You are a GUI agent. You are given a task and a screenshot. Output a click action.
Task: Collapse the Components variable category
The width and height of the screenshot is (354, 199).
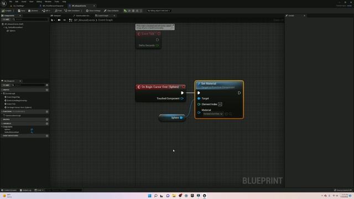click(x=2, y=127)
